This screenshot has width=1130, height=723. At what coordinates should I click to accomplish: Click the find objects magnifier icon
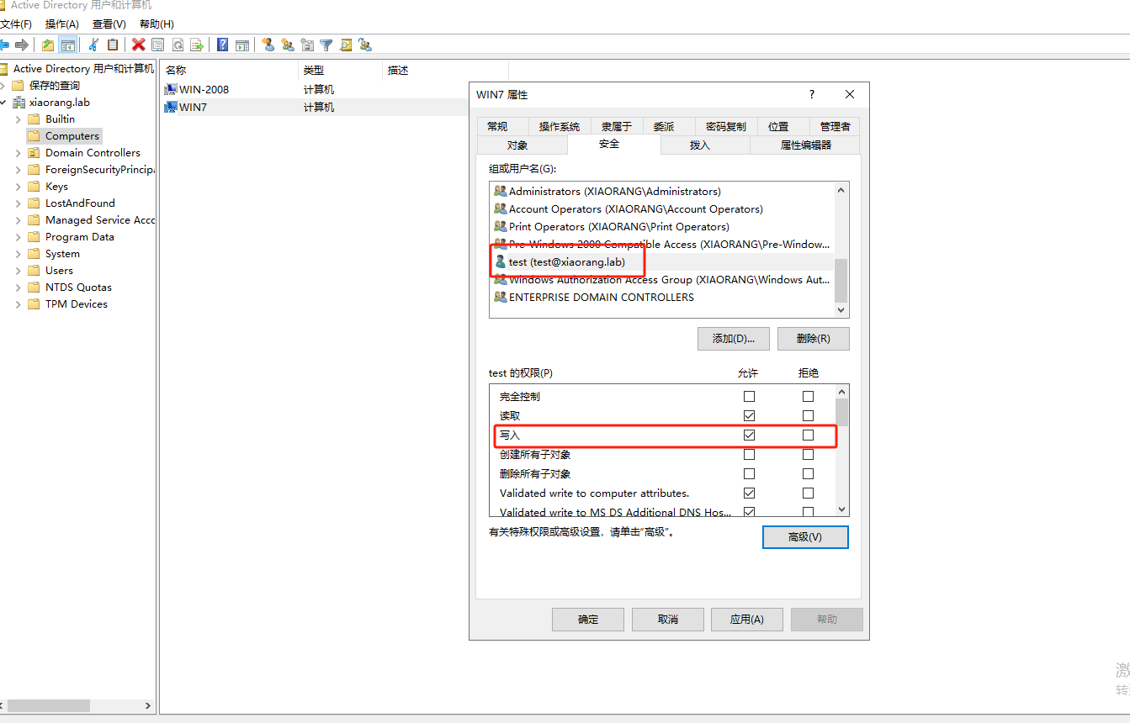[x=346, y=45]
